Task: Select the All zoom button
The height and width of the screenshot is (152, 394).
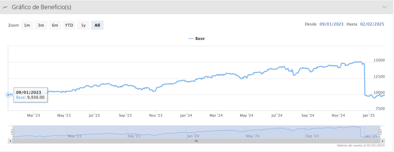Action: [x=97, y=25]
